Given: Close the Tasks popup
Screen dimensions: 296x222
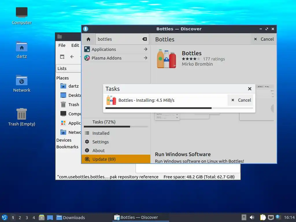Looking at the screenshot, I should pos(249,89).
